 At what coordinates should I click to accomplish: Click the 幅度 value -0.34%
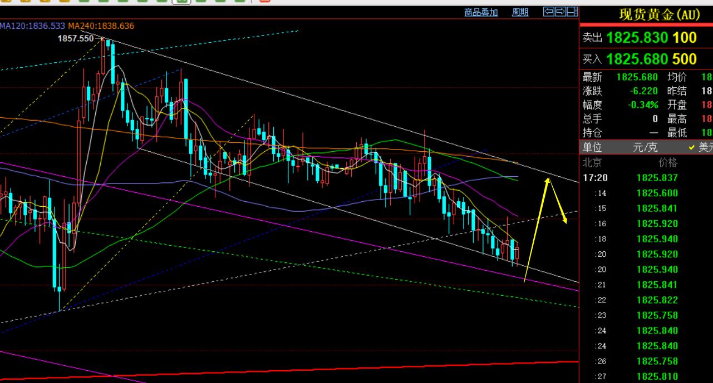[643, 105]
